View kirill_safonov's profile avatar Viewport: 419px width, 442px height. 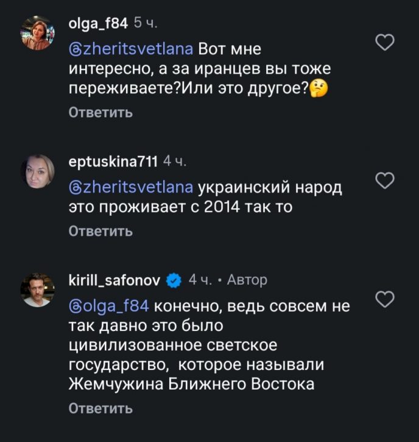38,290
